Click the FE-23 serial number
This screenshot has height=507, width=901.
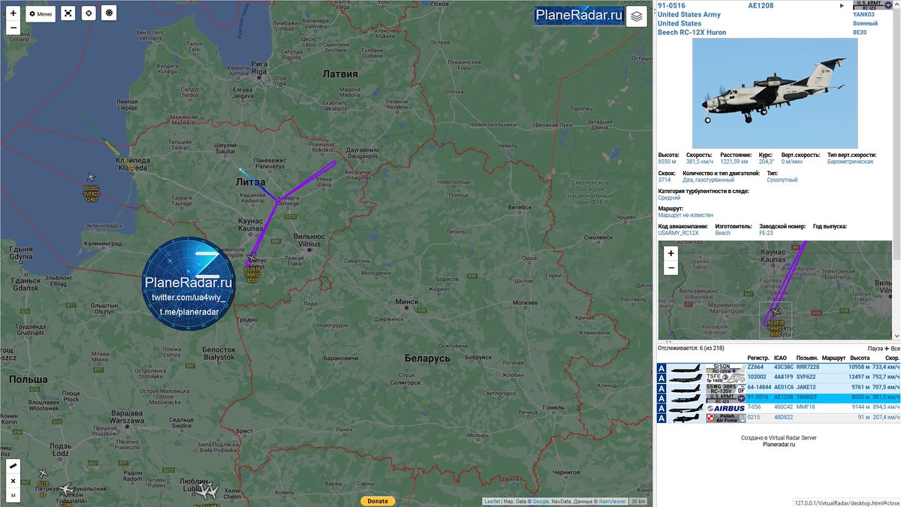click(x=766, y=233)
